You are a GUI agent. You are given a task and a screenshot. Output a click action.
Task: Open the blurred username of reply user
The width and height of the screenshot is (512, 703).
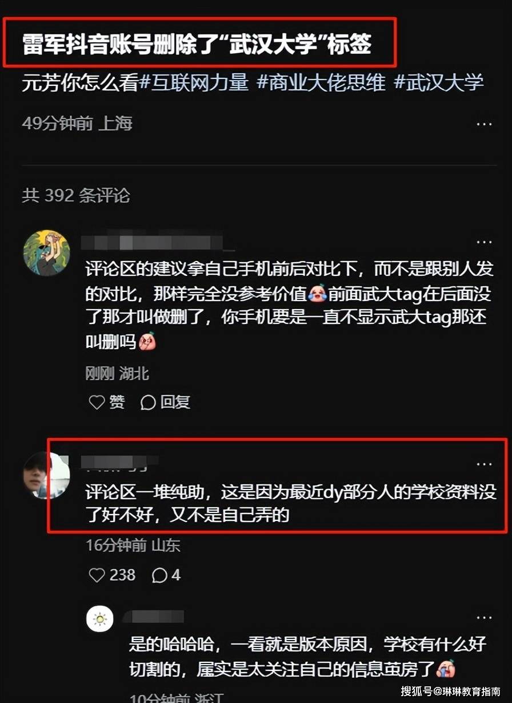pyautogui.click(x=154, y=617)
